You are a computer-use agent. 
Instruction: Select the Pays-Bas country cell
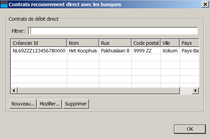pyautogui.click(x=189, y=51)
